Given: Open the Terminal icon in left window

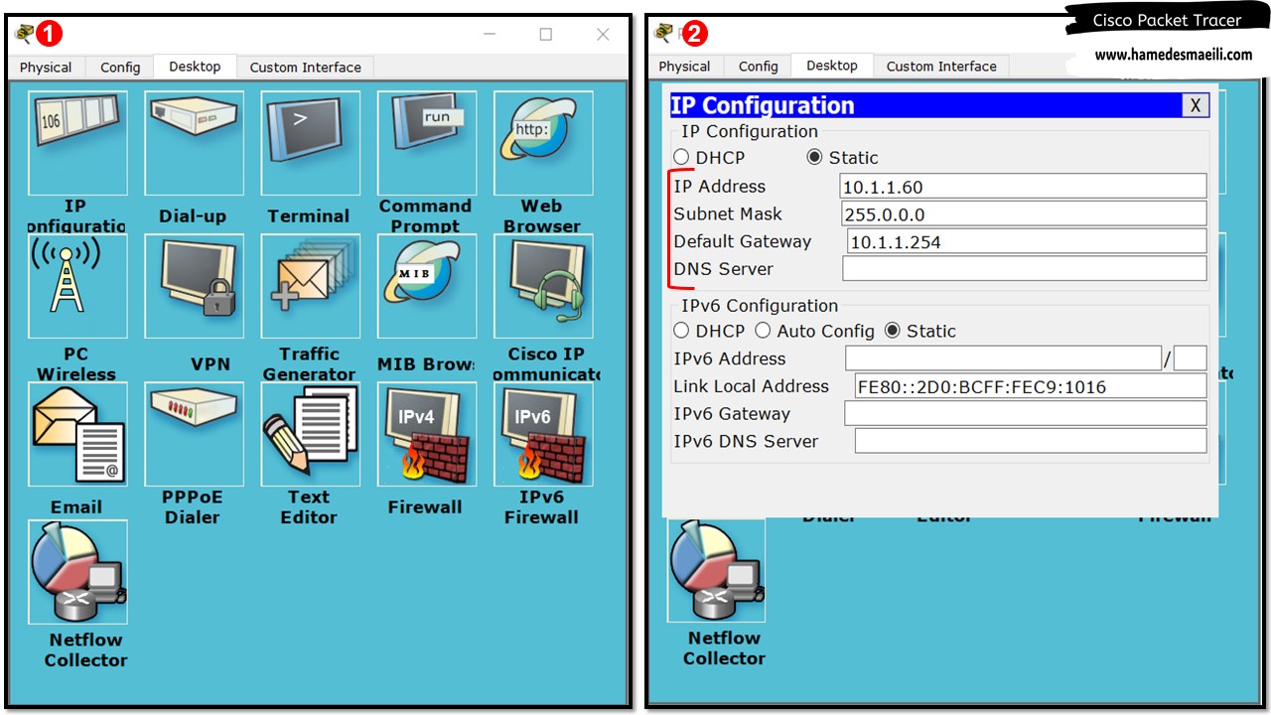Looking at the screenshot, I should point(310,143).
